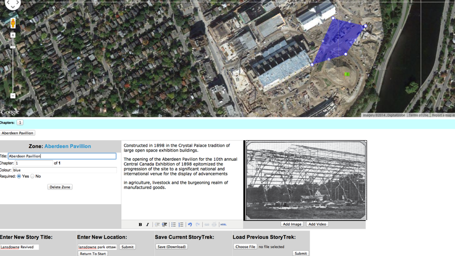Screen dimensions: 455x256
Task: Click Save (Download) to save the StoryTrek
Action: pos(172,246)
